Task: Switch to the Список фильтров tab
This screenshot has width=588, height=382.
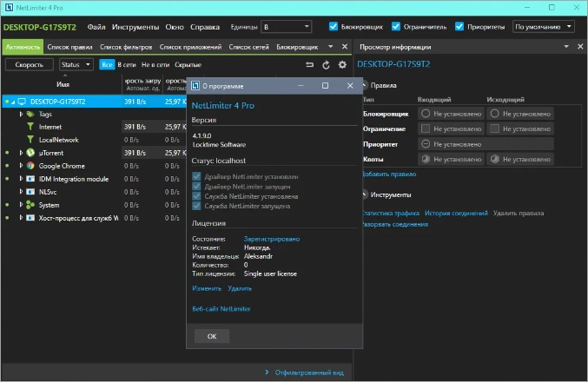Action: pyautogui.click(x=126, y=47)
